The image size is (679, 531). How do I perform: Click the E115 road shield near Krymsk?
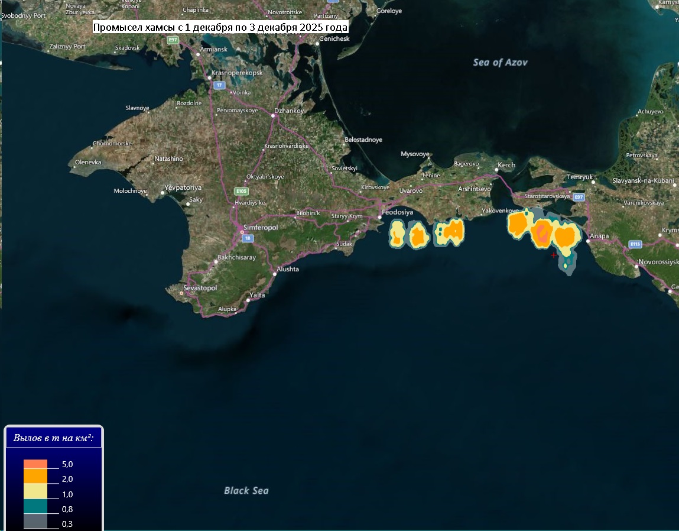pyautogui.click(x=635, y=244)
